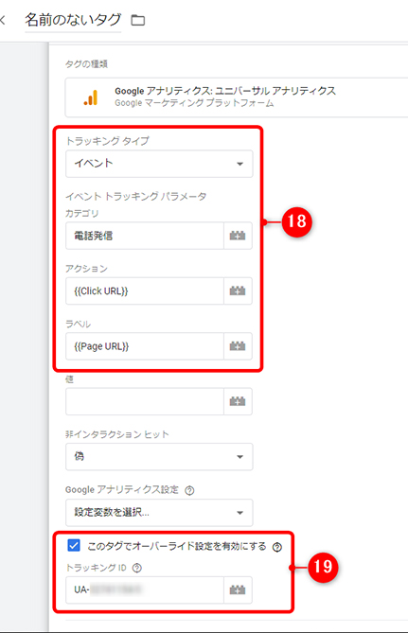
Task: Click the トラッキング ID field starting UA-
Action: (x=145, y=589)
